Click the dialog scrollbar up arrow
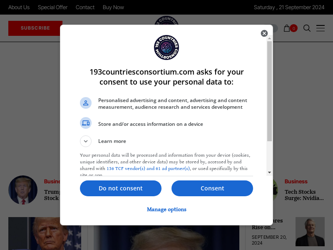 pyautogui.click(x=269, y=38)
